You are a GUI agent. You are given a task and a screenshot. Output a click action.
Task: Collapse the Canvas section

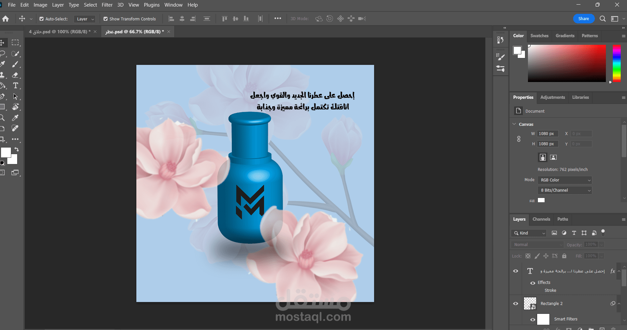coord(514,124)
